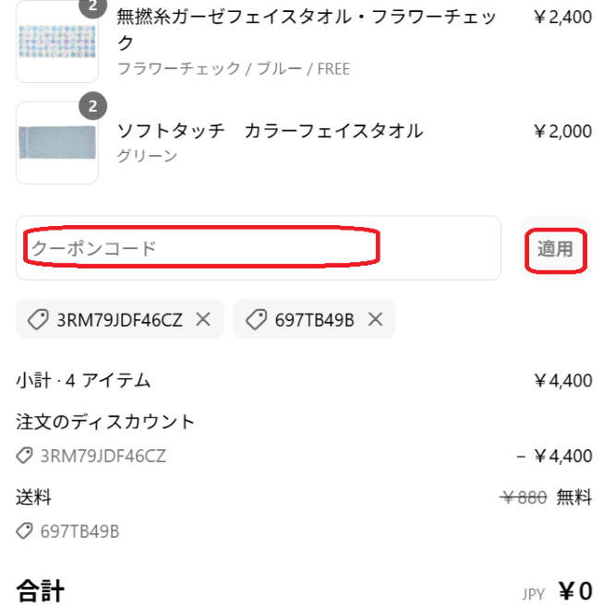Click the 3RM79JDF46CZ coupon chip label

(x=119, y=320)
